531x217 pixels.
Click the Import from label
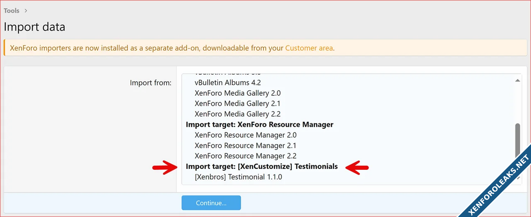pyautogui.click(x=150, y=82)
